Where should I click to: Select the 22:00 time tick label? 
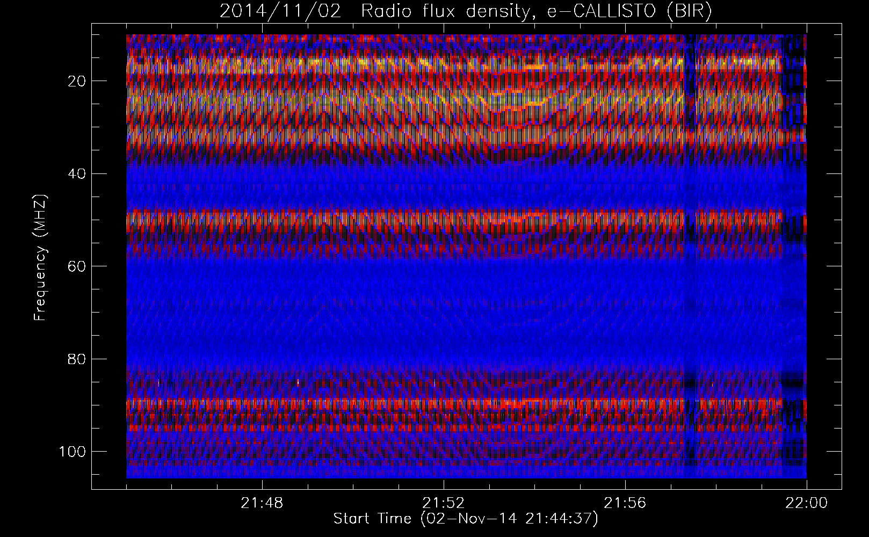[x=807, y=503]
